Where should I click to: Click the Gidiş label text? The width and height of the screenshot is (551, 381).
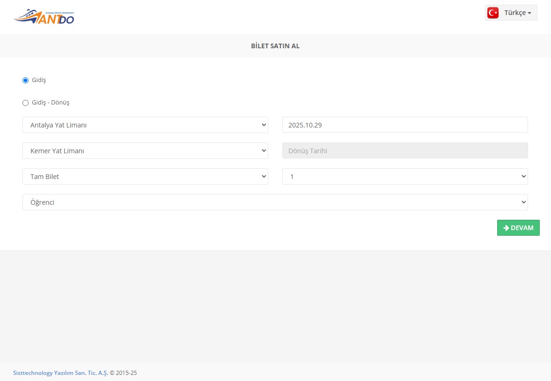(39, 80)
